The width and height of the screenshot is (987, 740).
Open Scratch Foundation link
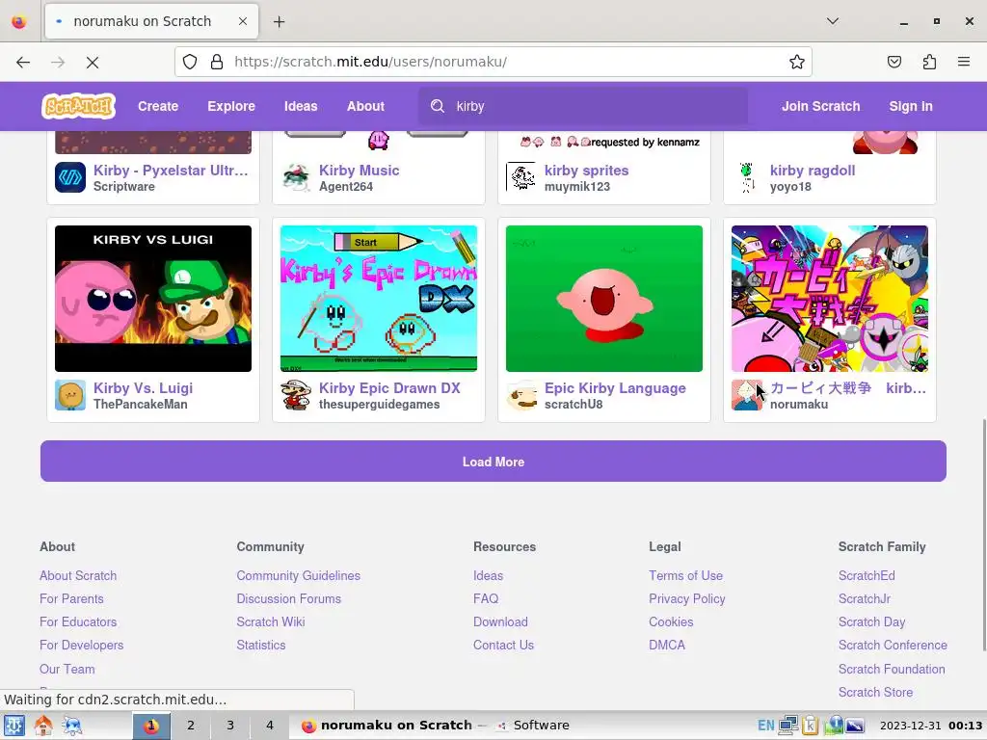coord(892,669)
